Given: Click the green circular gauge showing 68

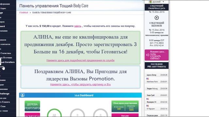Looking at the screenshot, I should pos(55,113).
